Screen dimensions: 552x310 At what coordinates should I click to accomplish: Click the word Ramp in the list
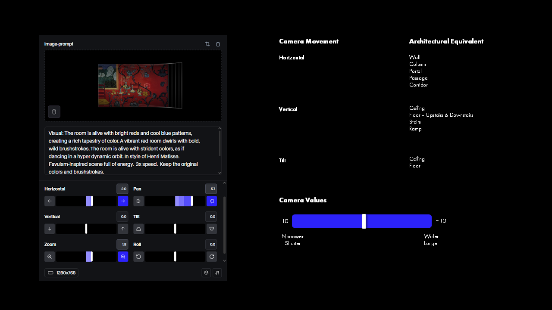point(415,129)
